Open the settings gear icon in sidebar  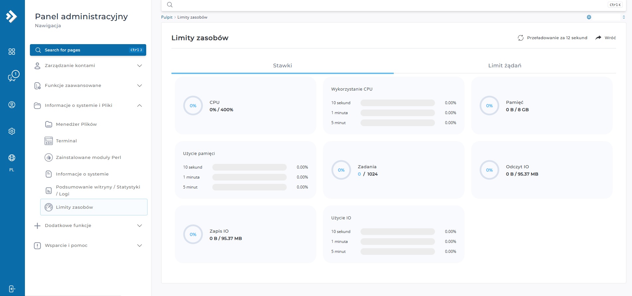12,131
